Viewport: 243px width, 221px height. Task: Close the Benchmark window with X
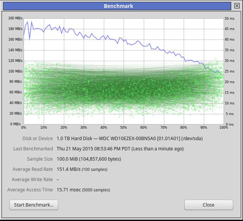pos(237,6)
